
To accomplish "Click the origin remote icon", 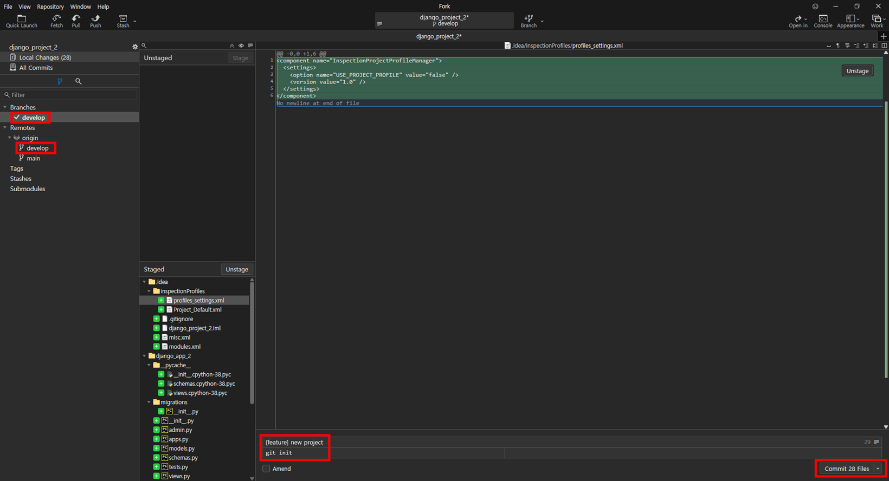I will pos(17,138).
